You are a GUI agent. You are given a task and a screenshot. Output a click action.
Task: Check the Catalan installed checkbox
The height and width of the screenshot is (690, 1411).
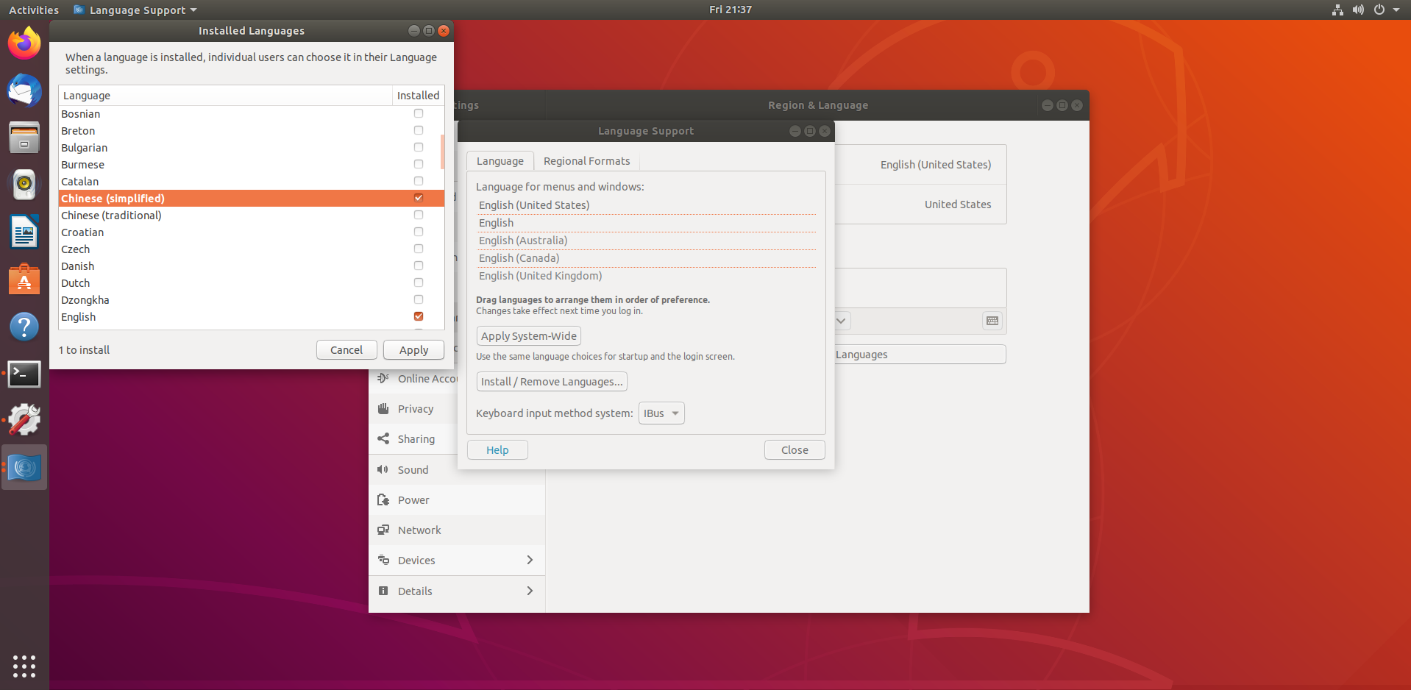[419, 181]
